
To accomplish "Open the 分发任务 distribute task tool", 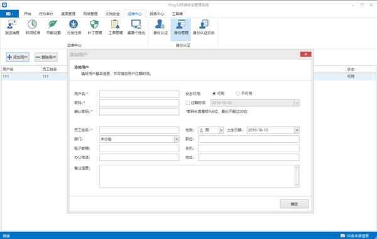I will [x=74, y=28].
